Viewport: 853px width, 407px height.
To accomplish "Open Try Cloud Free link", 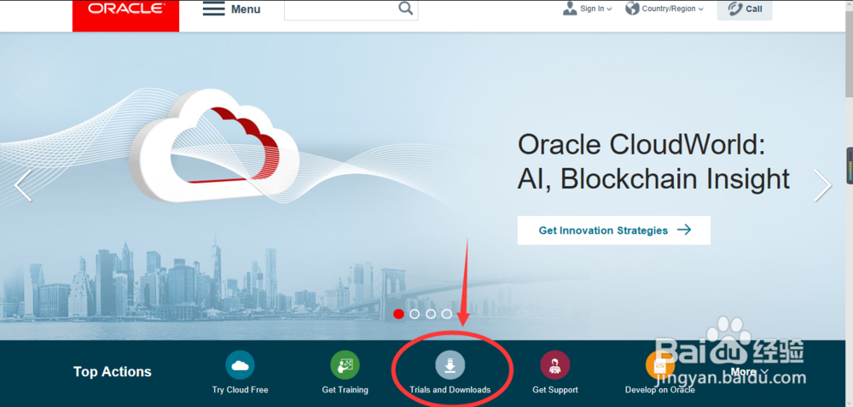I will (x=240, y=390).
